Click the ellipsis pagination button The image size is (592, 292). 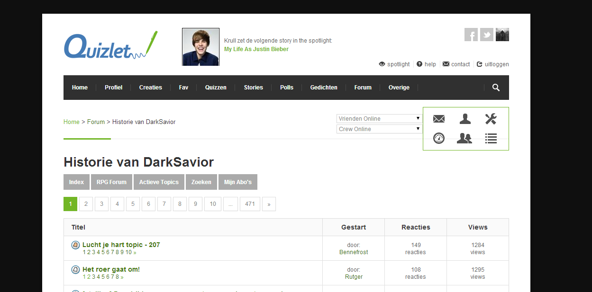[230, 204]
